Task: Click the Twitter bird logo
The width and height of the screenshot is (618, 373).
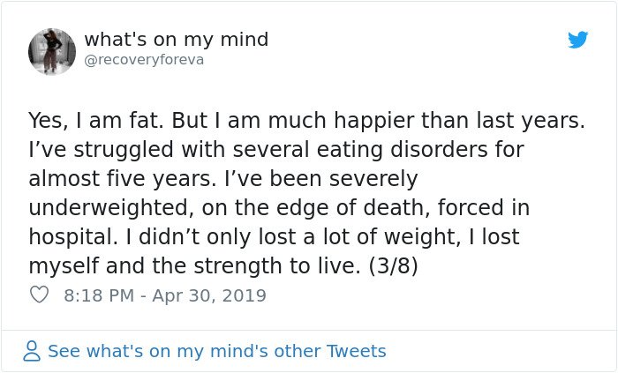Action: 577,40
